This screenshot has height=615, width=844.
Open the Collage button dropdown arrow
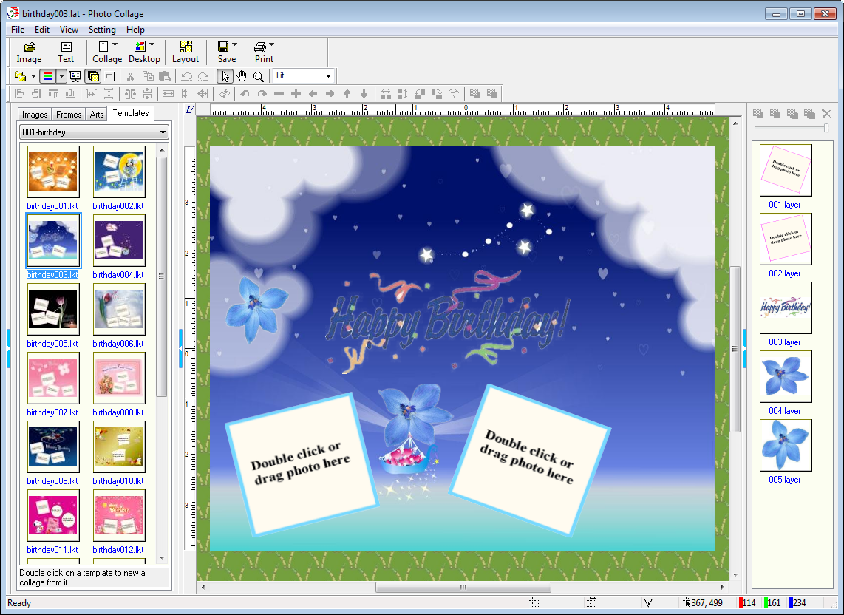115,45
